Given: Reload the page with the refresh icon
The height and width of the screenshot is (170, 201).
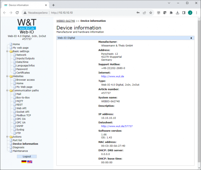Looking at the screenshot, I should (17, 12).
